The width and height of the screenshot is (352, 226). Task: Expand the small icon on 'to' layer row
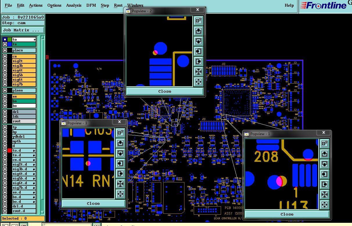pyautogui.click(x=35, y=40)
